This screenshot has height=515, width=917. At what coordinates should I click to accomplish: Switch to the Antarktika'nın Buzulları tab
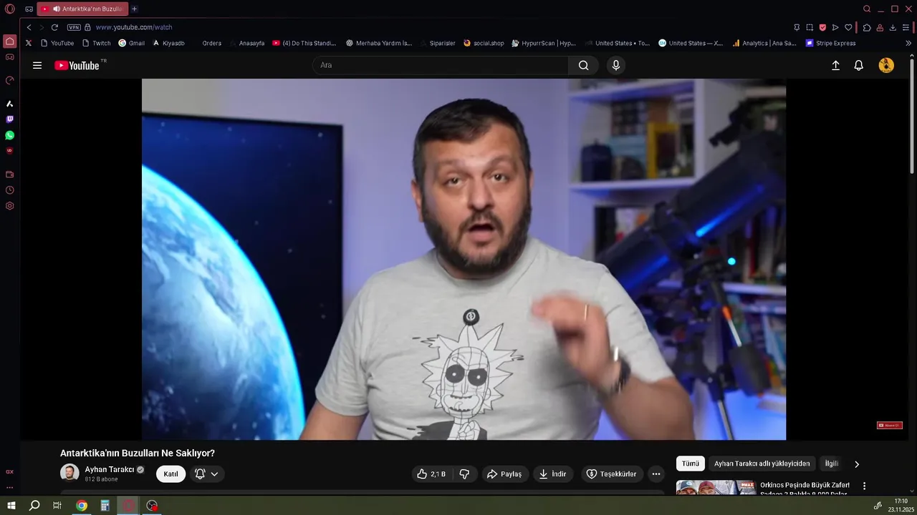coord(82,9)
